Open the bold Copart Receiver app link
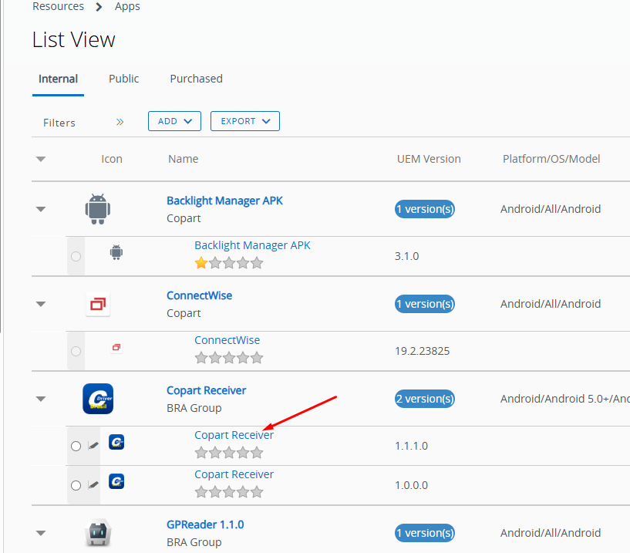 (206, 390)
